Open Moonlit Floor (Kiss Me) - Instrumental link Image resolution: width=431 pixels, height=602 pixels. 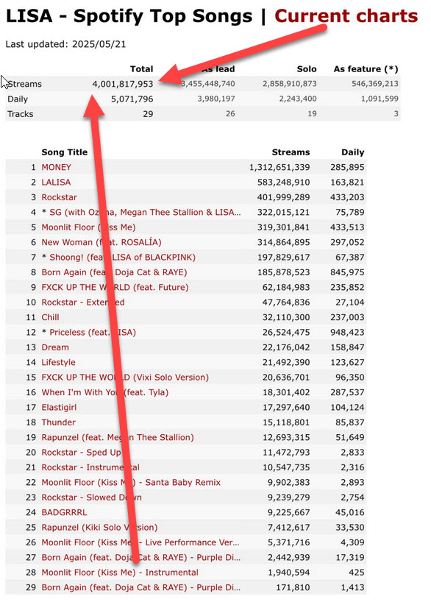(x=120, y=573)
